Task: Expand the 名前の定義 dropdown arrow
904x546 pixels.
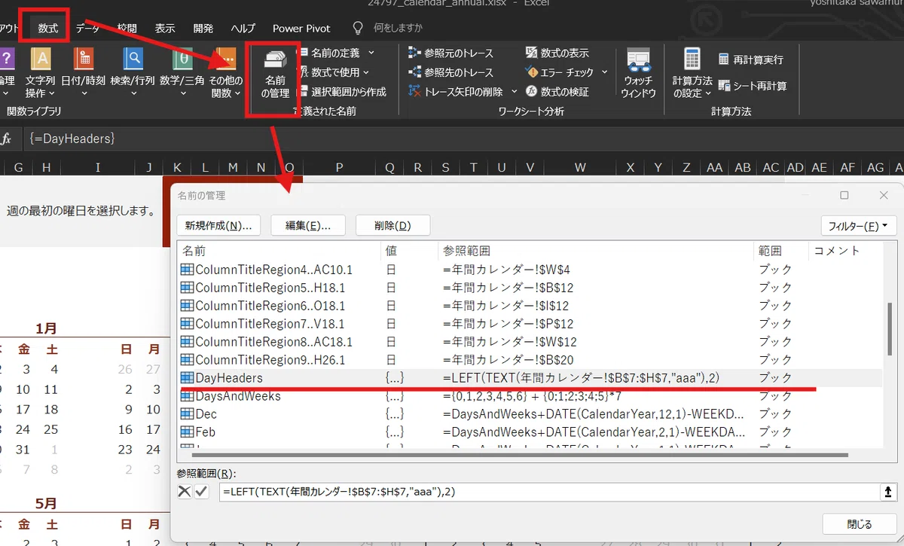Action: (x=371, y=53)
